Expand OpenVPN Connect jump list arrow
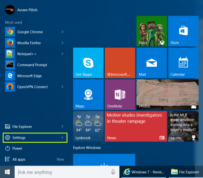The image size is (203, 178). (x=62, y=87)
